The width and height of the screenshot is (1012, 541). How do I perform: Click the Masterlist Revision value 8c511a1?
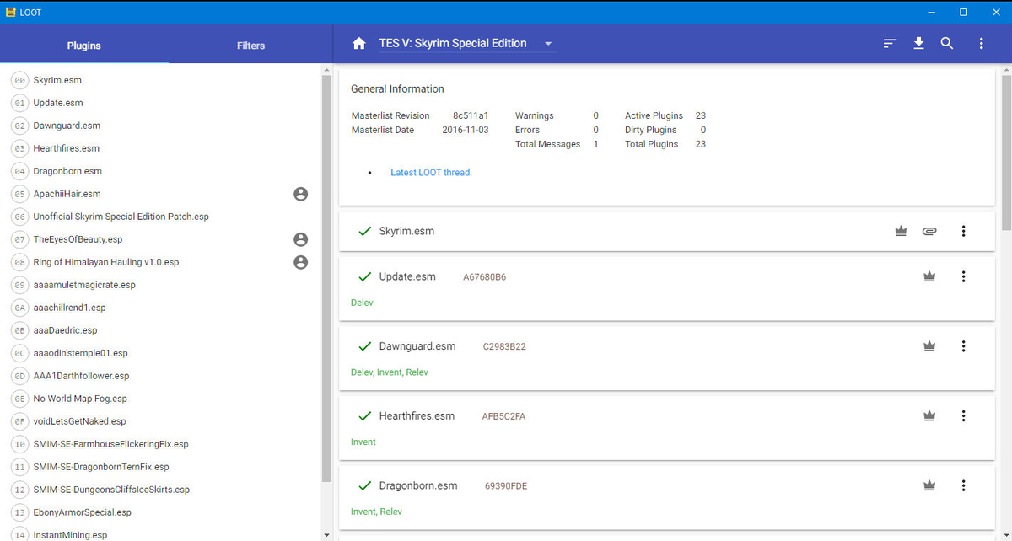(x=471, y=115)
